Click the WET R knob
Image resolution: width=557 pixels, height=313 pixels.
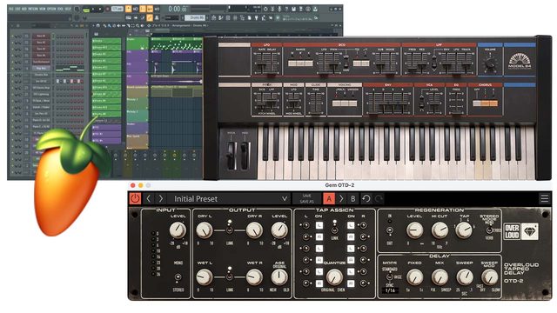point(254,277)
